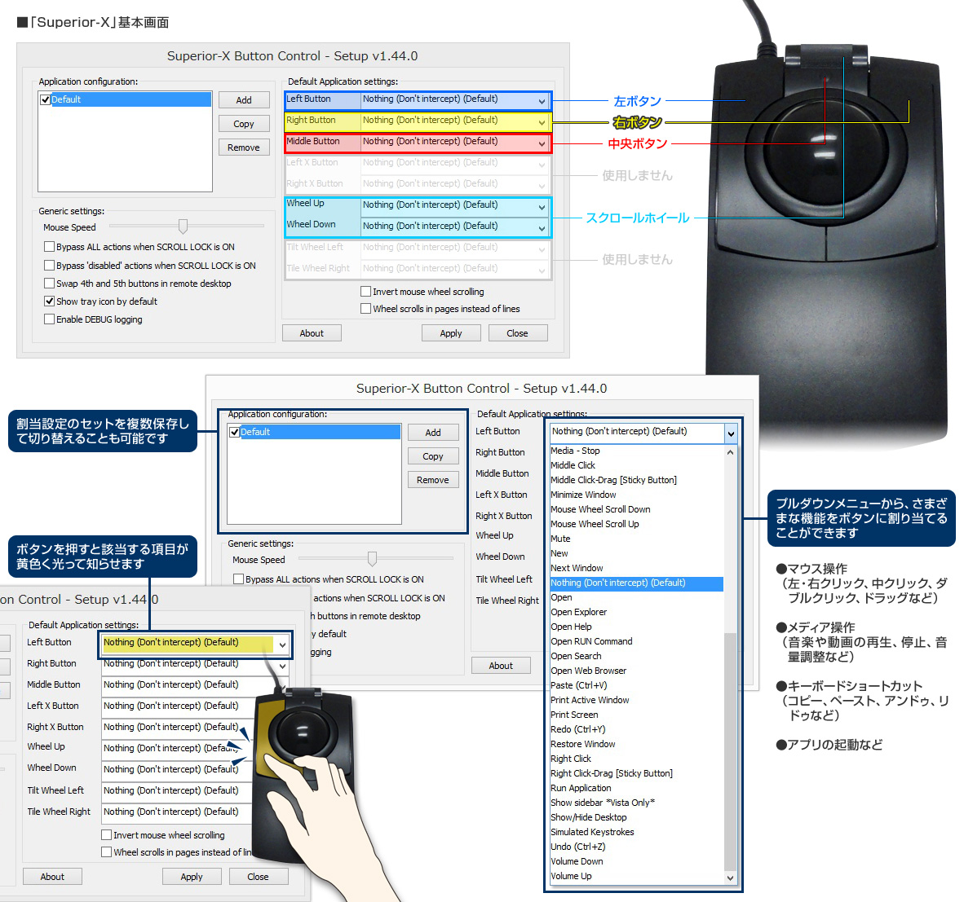Click Mouse Speed slider handle in open-dropdown window

tap(372, 559)
